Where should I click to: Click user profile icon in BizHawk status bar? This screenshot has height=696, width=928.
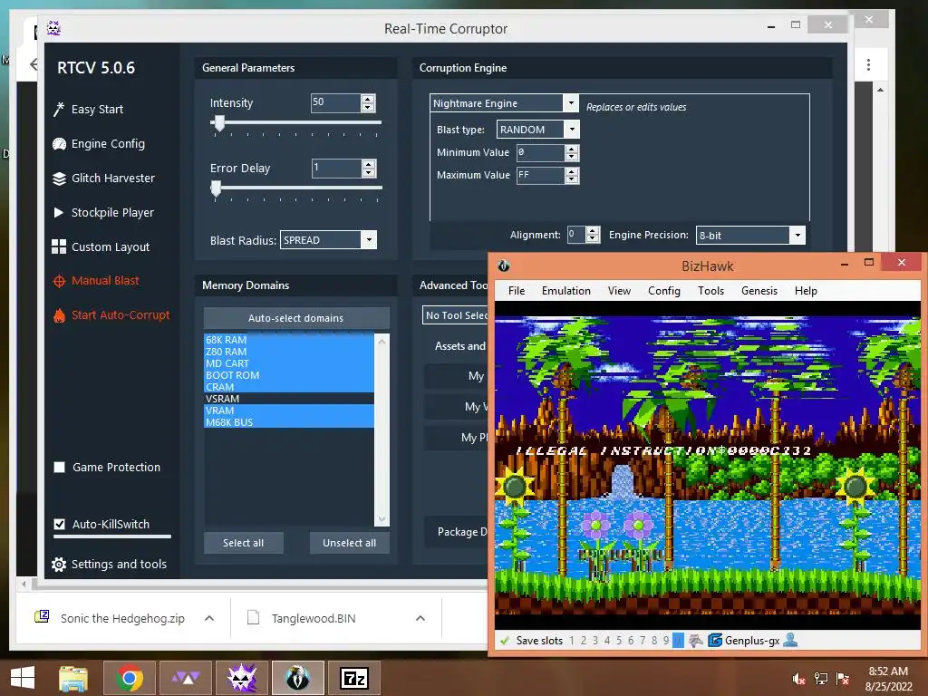pos(790,640)
